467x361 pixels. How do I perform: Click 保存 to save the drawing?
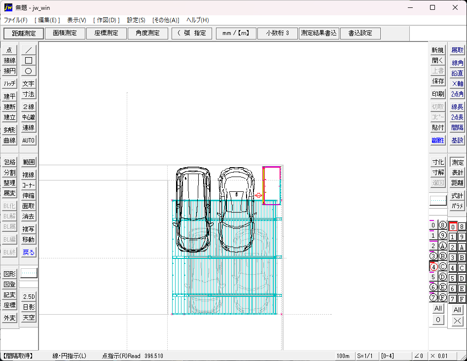tap(438, 81)
